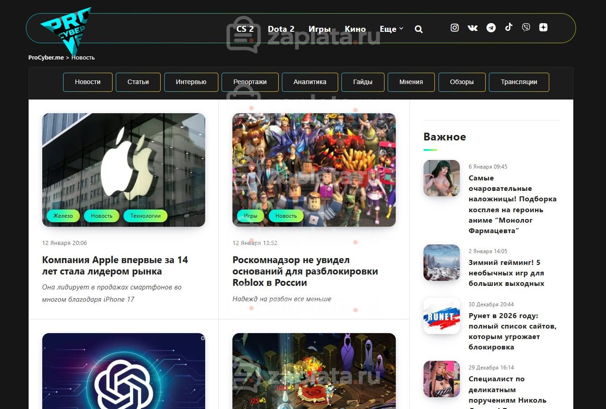Click the '12 Января 13:52' date text
Screen dimensions: 606x409
tap(255, 243)
